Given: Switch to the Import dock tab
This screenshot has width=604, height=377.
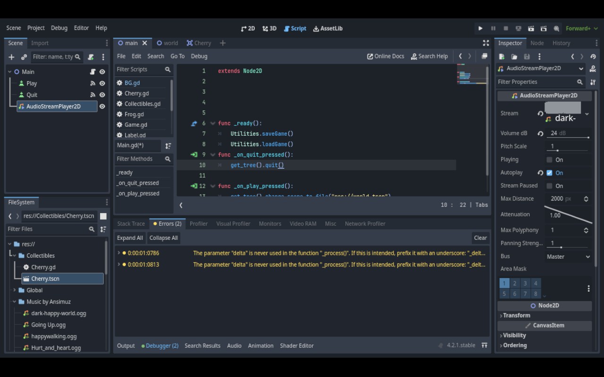Looking at the screenshot, I should 40,43.
